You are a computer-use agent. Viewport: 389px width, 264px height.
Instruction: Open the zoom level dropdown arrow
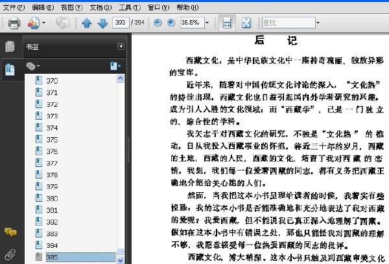(x=207, y=23)
